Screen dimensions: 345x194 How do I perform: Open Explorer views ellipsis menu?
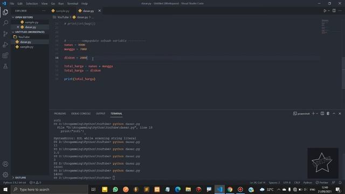[44, 11]
